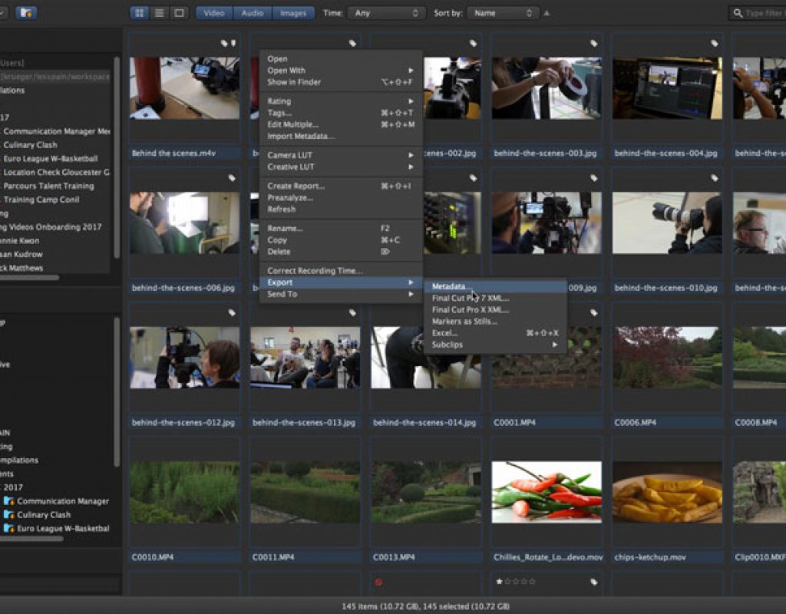Click tag icon on behind-the-scenes-004.jpg
Viewport: 786px width, 614px height.
pyautogui.click(x=715, y=43)
